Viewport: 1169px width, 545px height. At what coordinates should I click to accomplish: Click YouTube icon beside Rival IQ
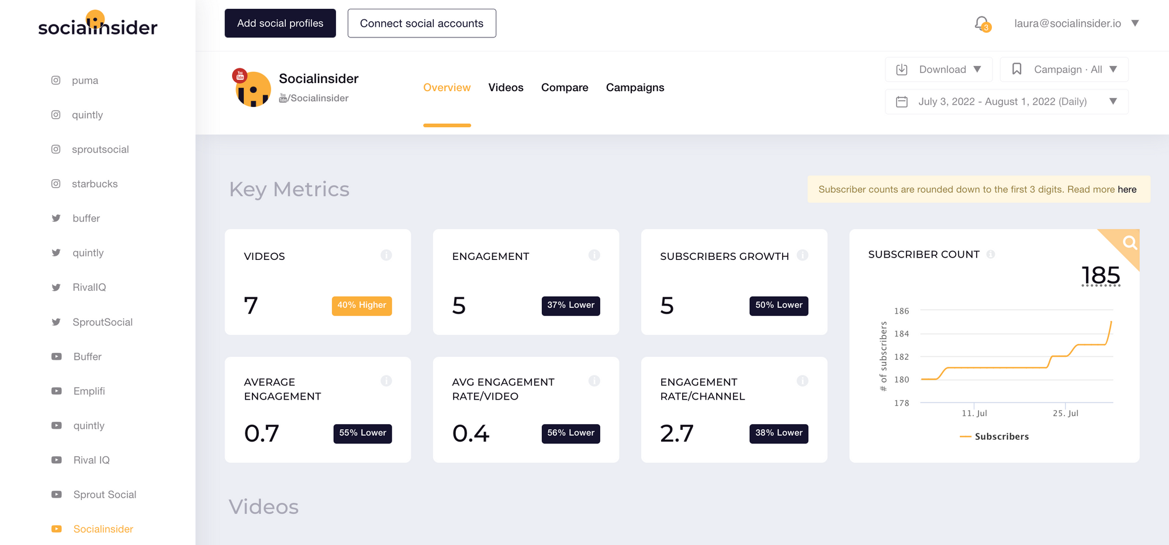(57, 460)
